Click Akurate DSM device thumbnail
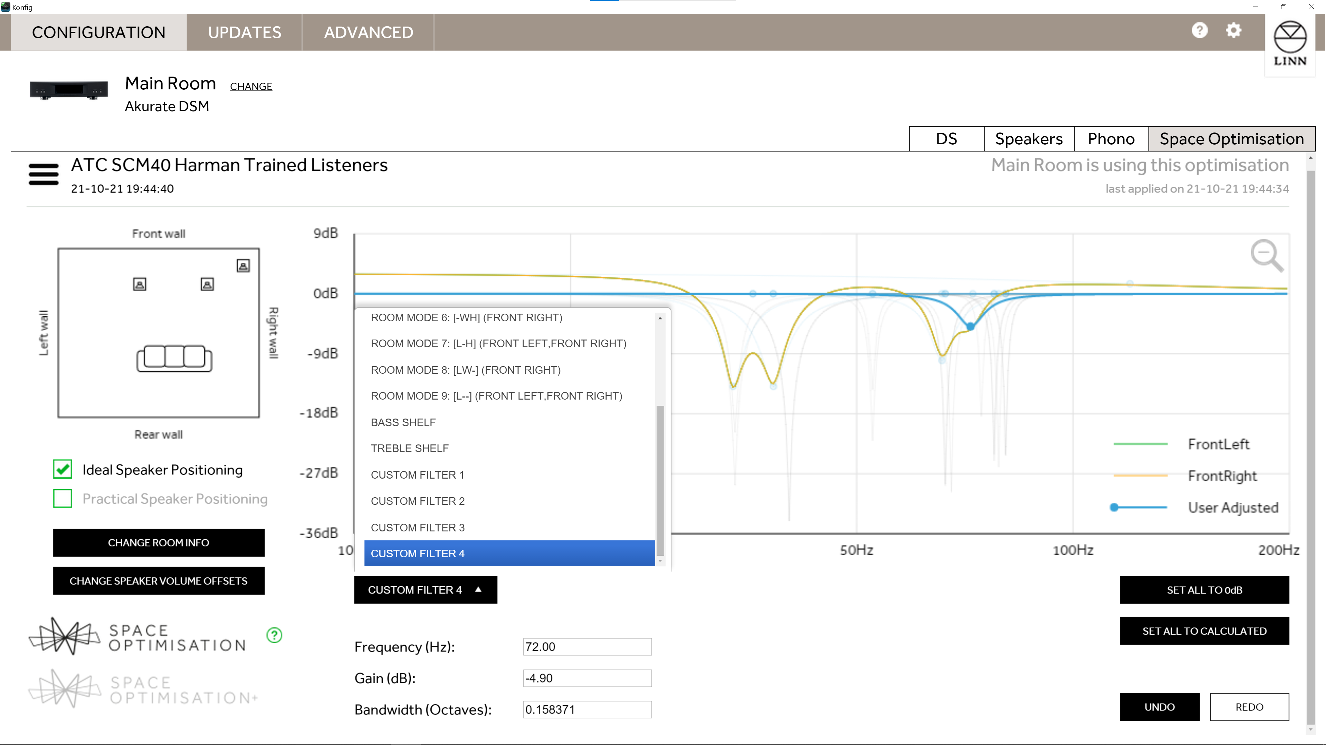 69,90
